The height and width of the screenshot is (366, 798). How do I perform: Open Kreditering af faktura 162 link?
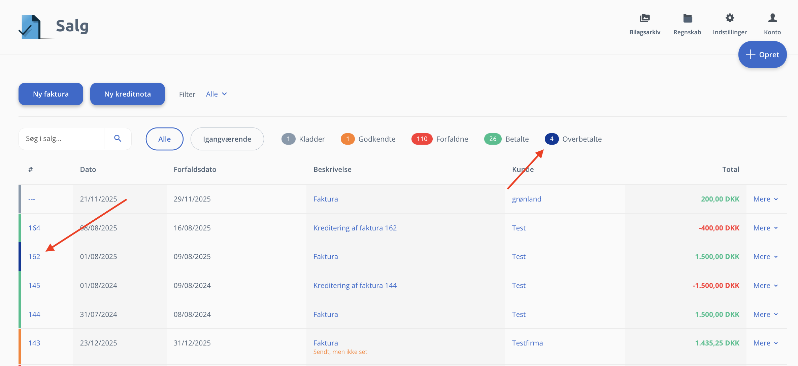pyautogui.click(x=355, y=228)
